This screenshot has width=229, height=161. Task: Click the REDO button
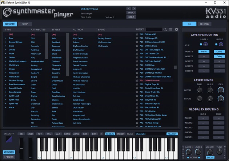(x=131, y=17)
